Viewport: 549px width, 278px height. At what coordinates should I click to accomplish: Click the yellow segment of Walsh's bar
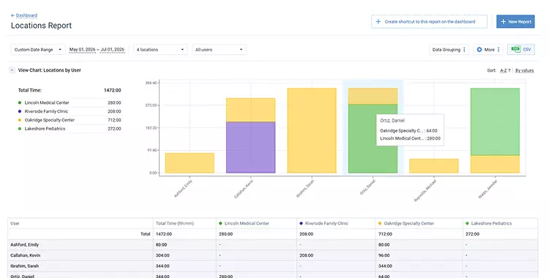pyautogui.click(x=495, y=164)
